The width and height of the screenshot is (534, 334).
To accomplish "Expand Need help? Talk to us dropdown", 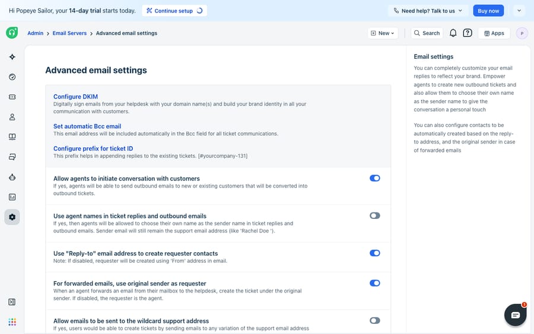I will pyautogui.click(x=428, y=11).
